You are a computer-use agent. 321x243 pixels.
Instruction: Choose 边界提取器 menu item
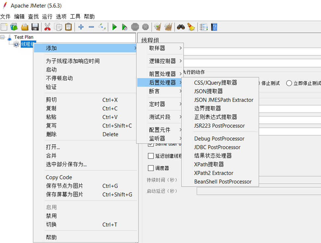click(220, 108)
